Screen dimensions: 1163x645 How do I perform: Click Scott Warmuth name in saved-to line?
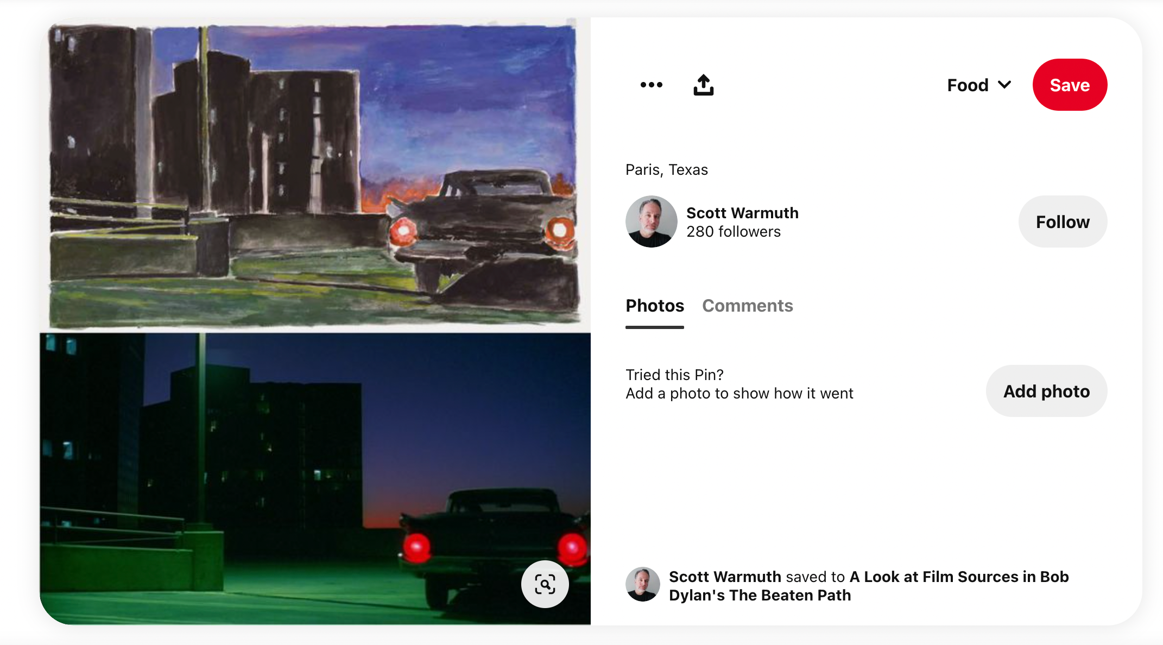pyautogui.click(x=725, y=577)
